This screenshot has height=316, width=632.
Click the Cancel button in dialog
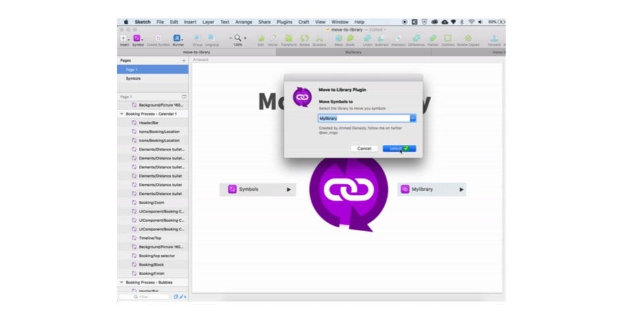tap(364, 148)
